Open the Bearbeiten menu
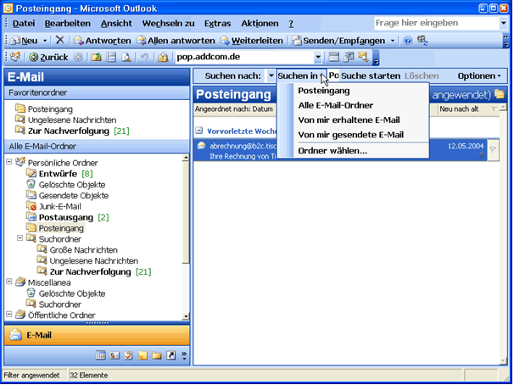The width and height of the screenshot is (514, 385). point(68,24)
